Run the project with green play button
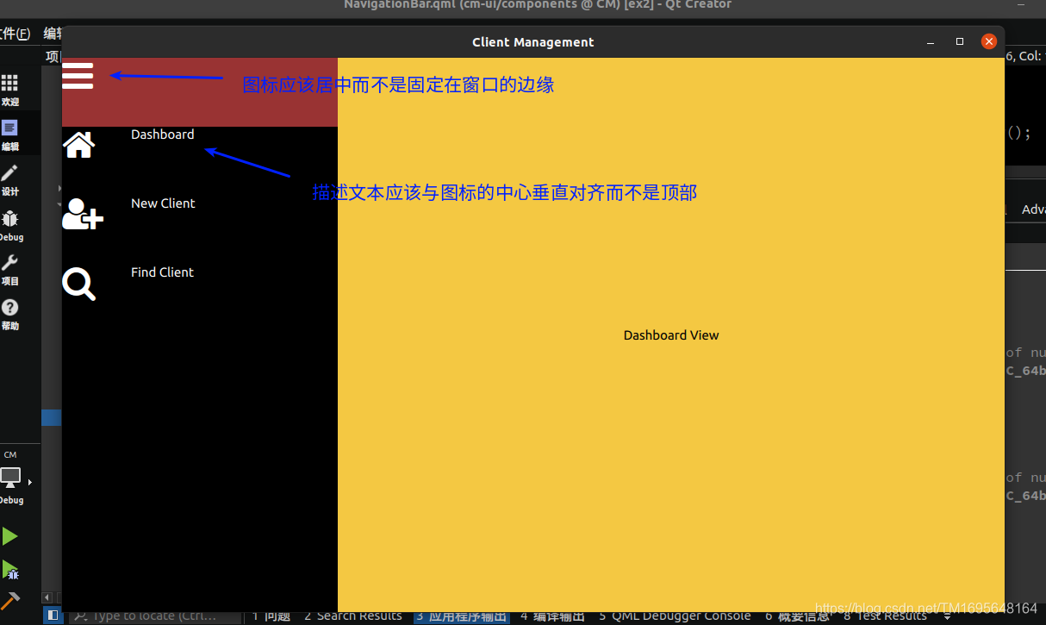Viewport: 1046px width, 625px height. 9,536
